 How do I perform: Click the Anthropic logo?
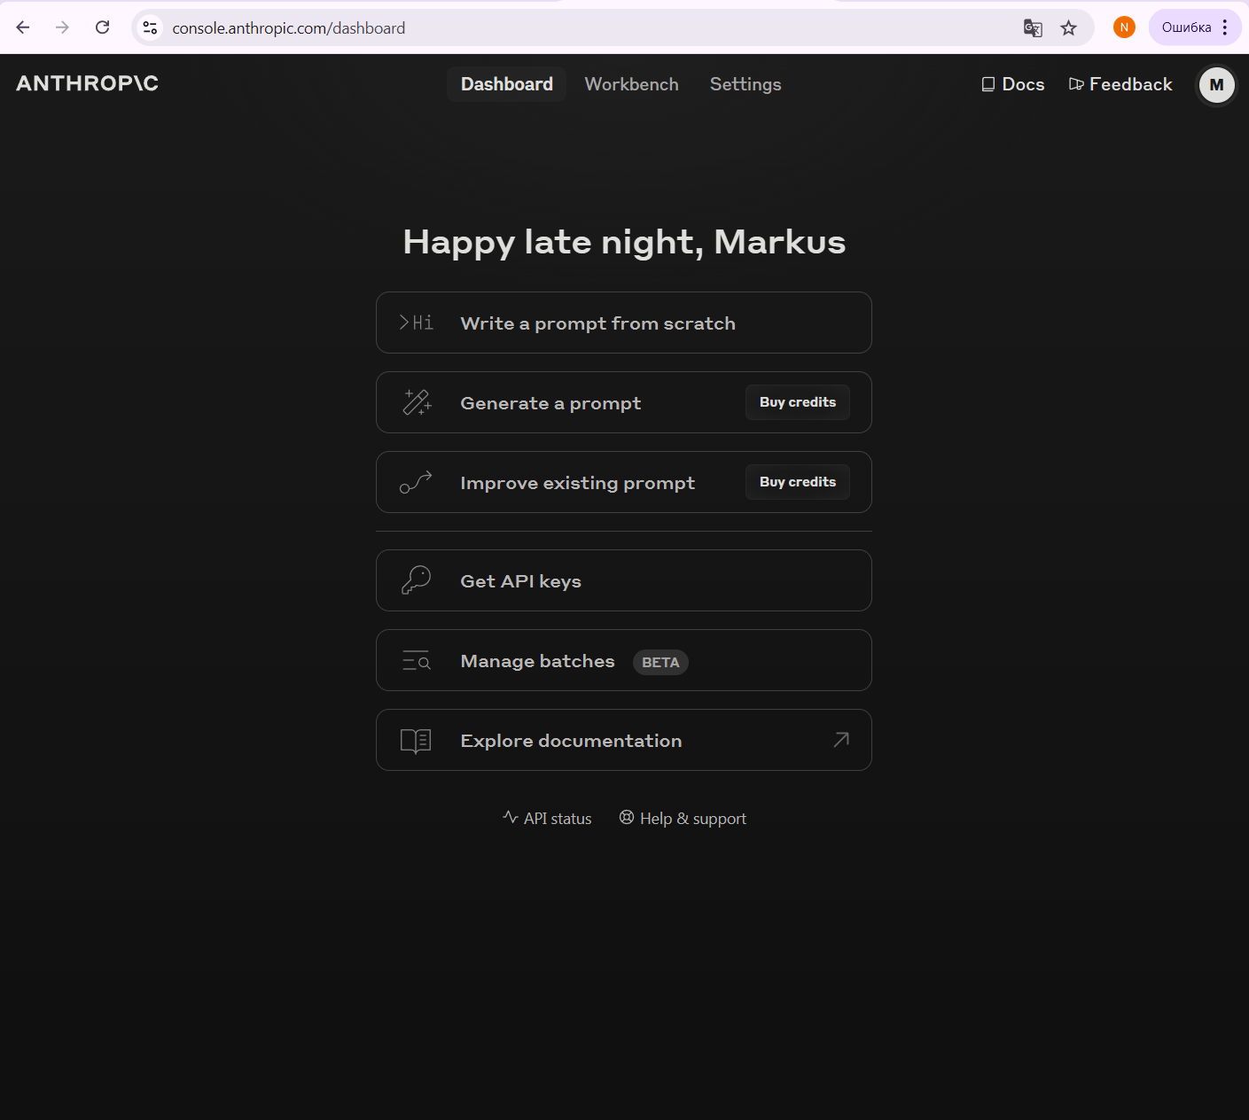(87, 83)
